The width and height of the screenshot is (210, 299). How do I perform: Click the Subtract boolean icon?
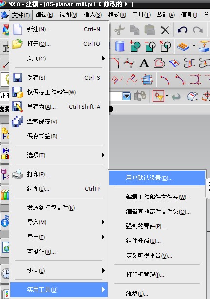150,46
